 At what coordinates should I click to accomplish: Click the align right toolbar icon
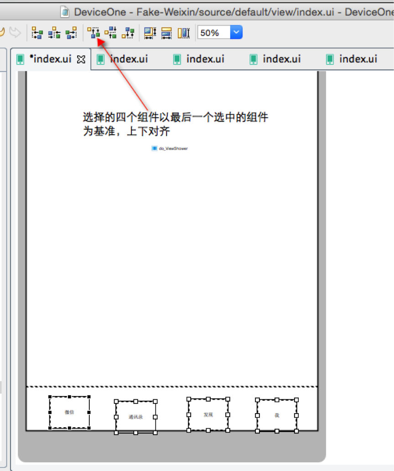point(72,32)
